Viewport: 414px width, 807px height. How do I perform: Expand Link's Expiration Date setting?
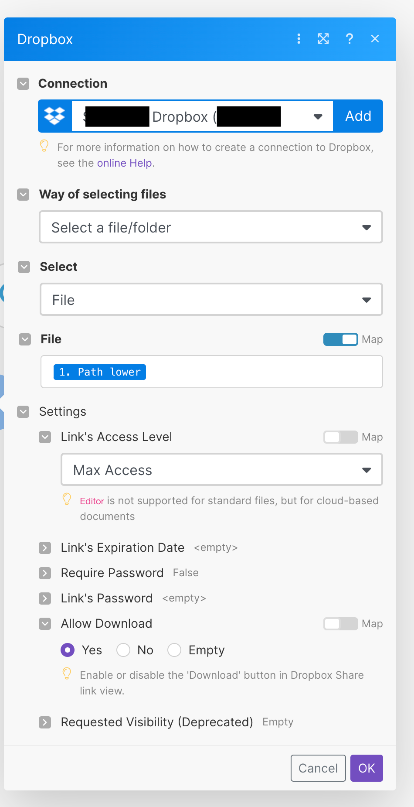coord(45,548)
